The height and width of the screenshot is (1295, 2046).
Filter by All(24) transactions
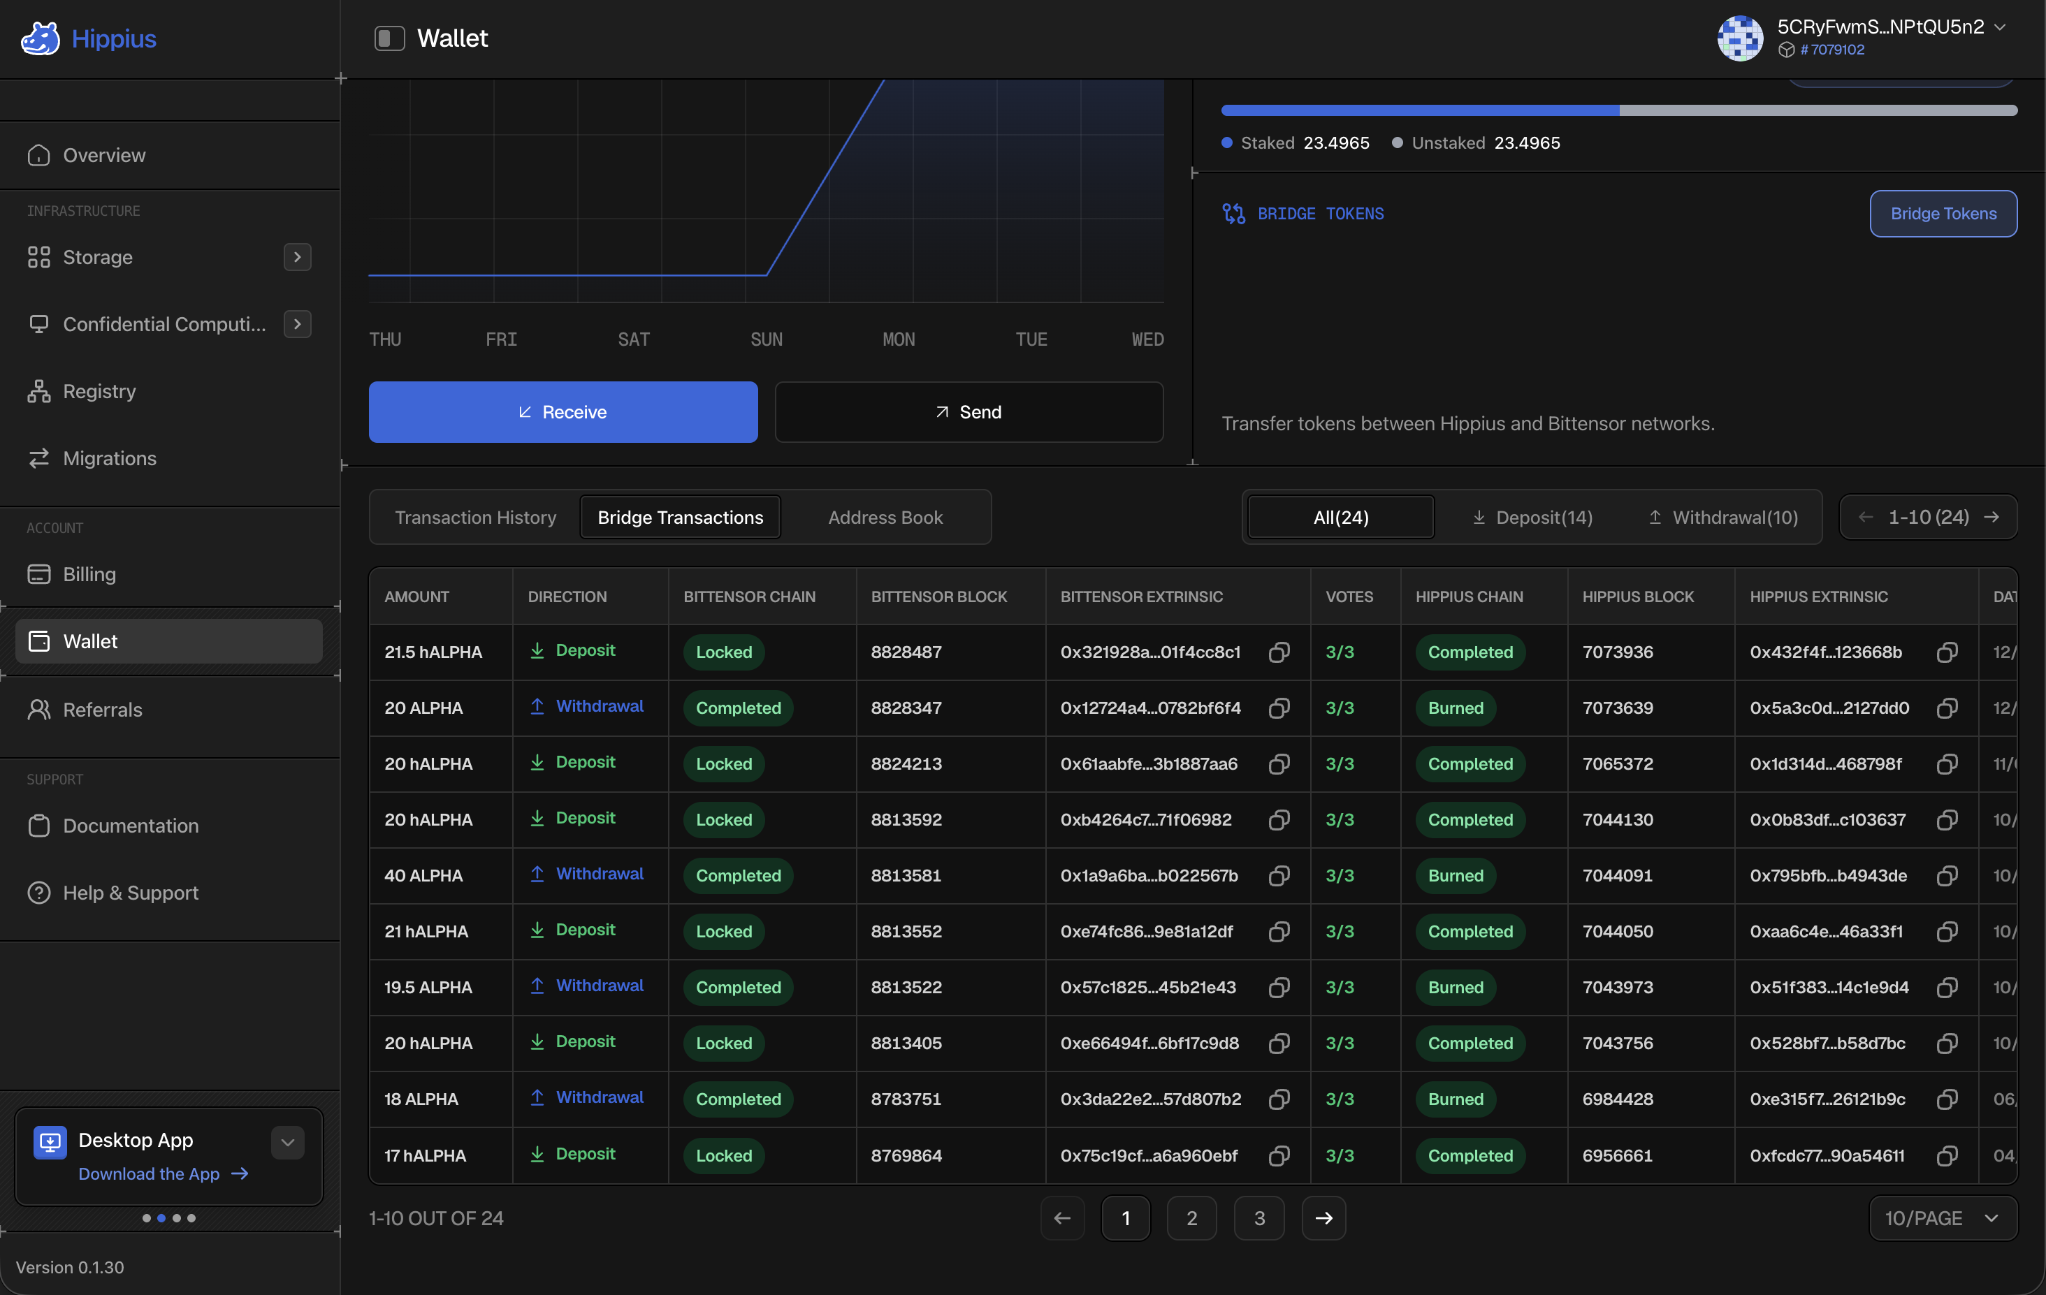tap(1341, 517)
